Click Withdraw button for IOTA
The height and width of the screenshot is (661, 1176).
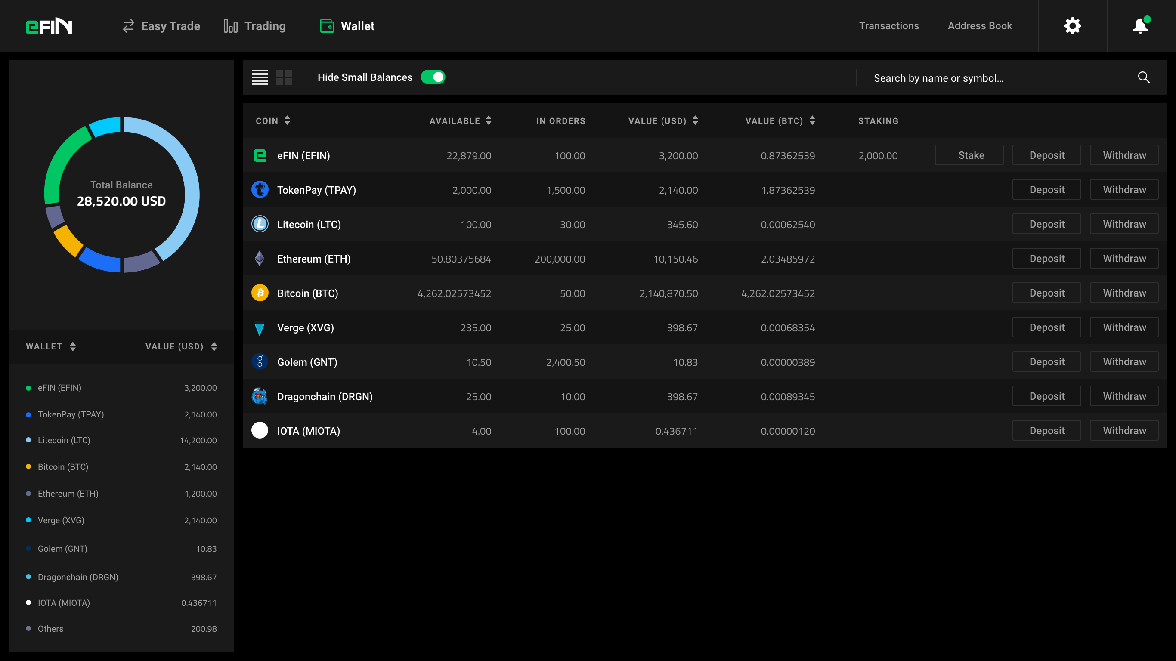coord(1124,430)
